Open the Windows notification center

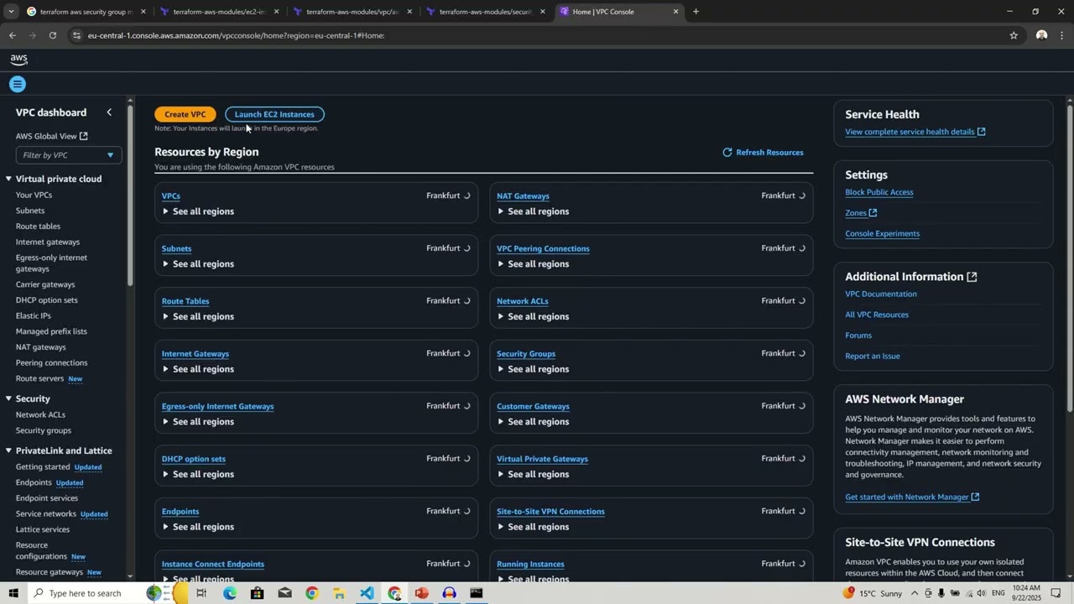(1056, 593)
